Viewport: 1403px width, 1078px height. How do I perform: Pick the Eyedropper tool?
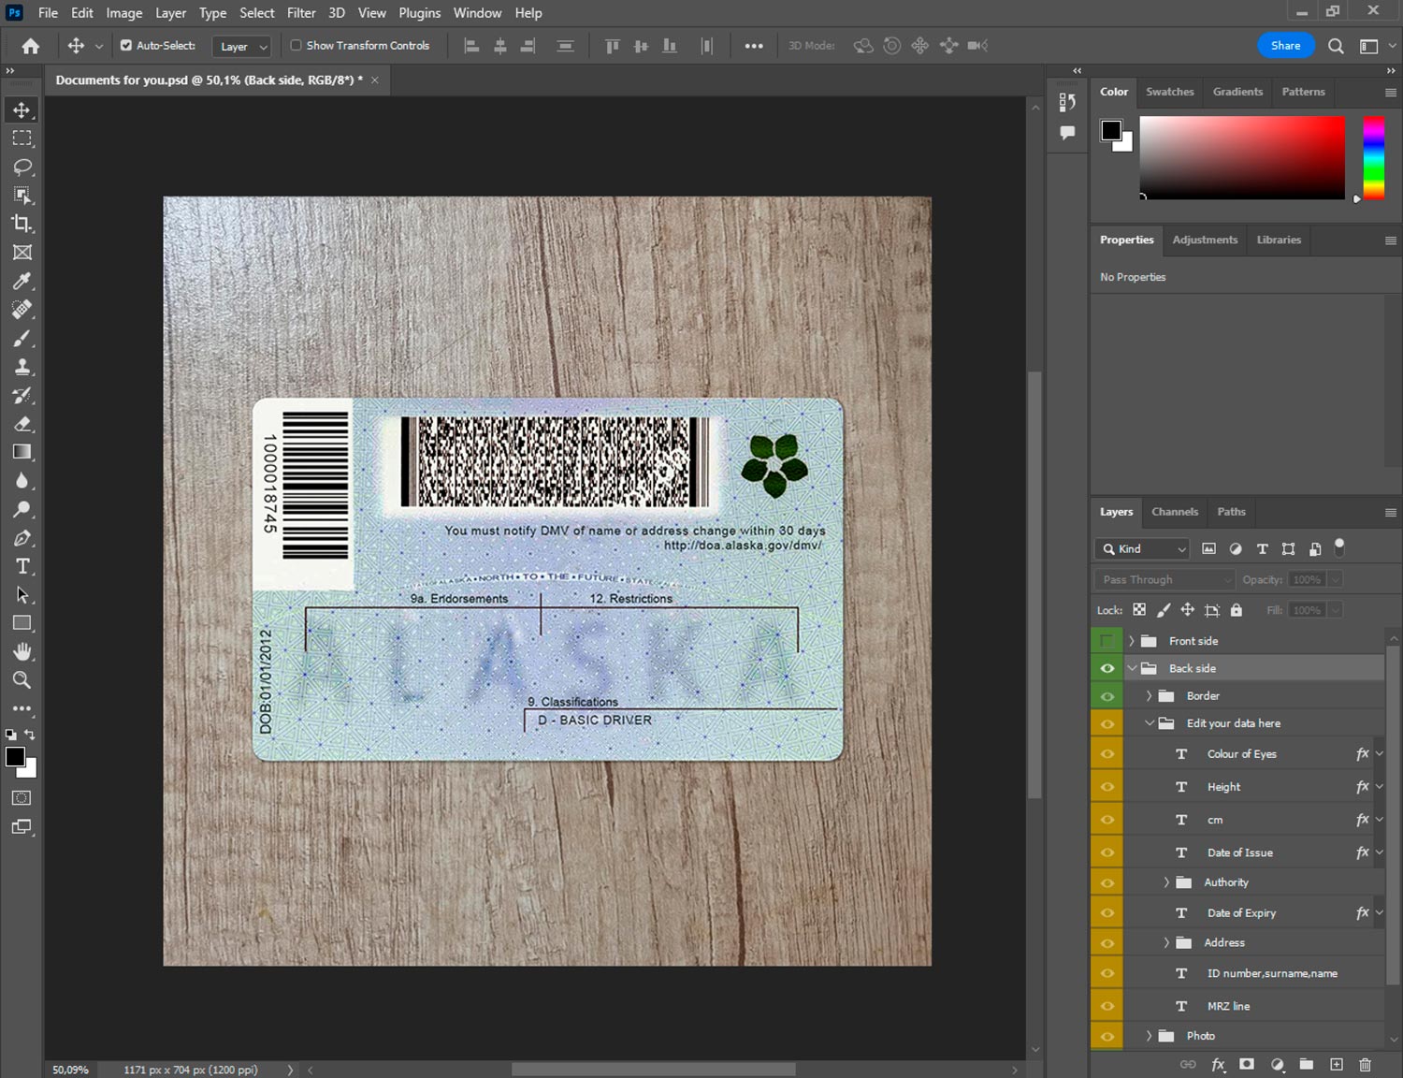22,281
